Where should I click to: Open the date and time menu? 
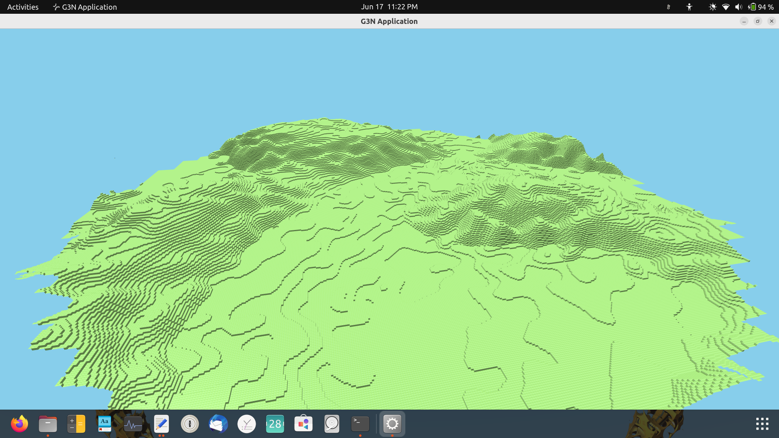tap(389, 7)
